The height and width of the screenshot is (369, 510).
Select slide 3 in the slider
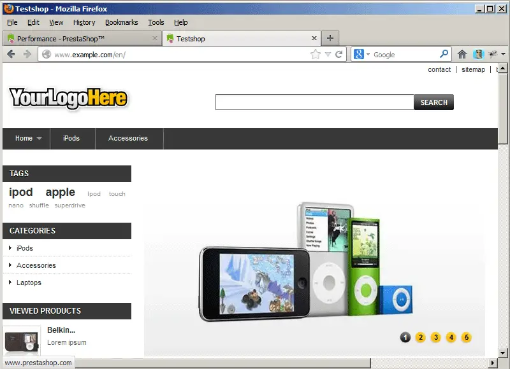[436, 338]
